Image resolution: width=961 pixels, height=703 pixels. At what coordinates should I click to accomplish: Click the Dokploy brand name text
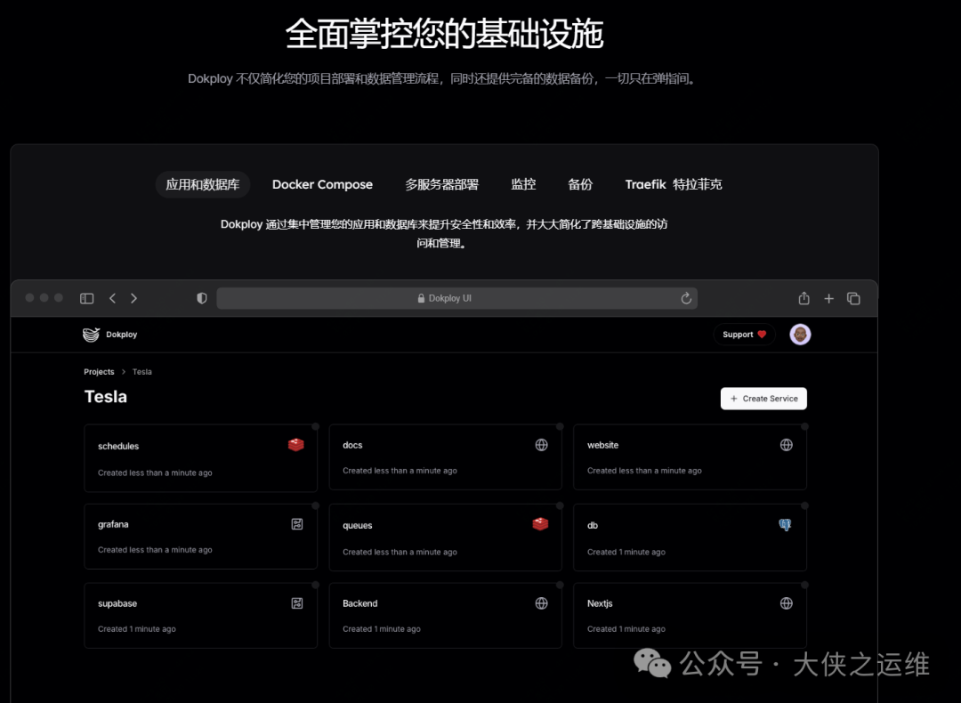(x=121, y=335)
